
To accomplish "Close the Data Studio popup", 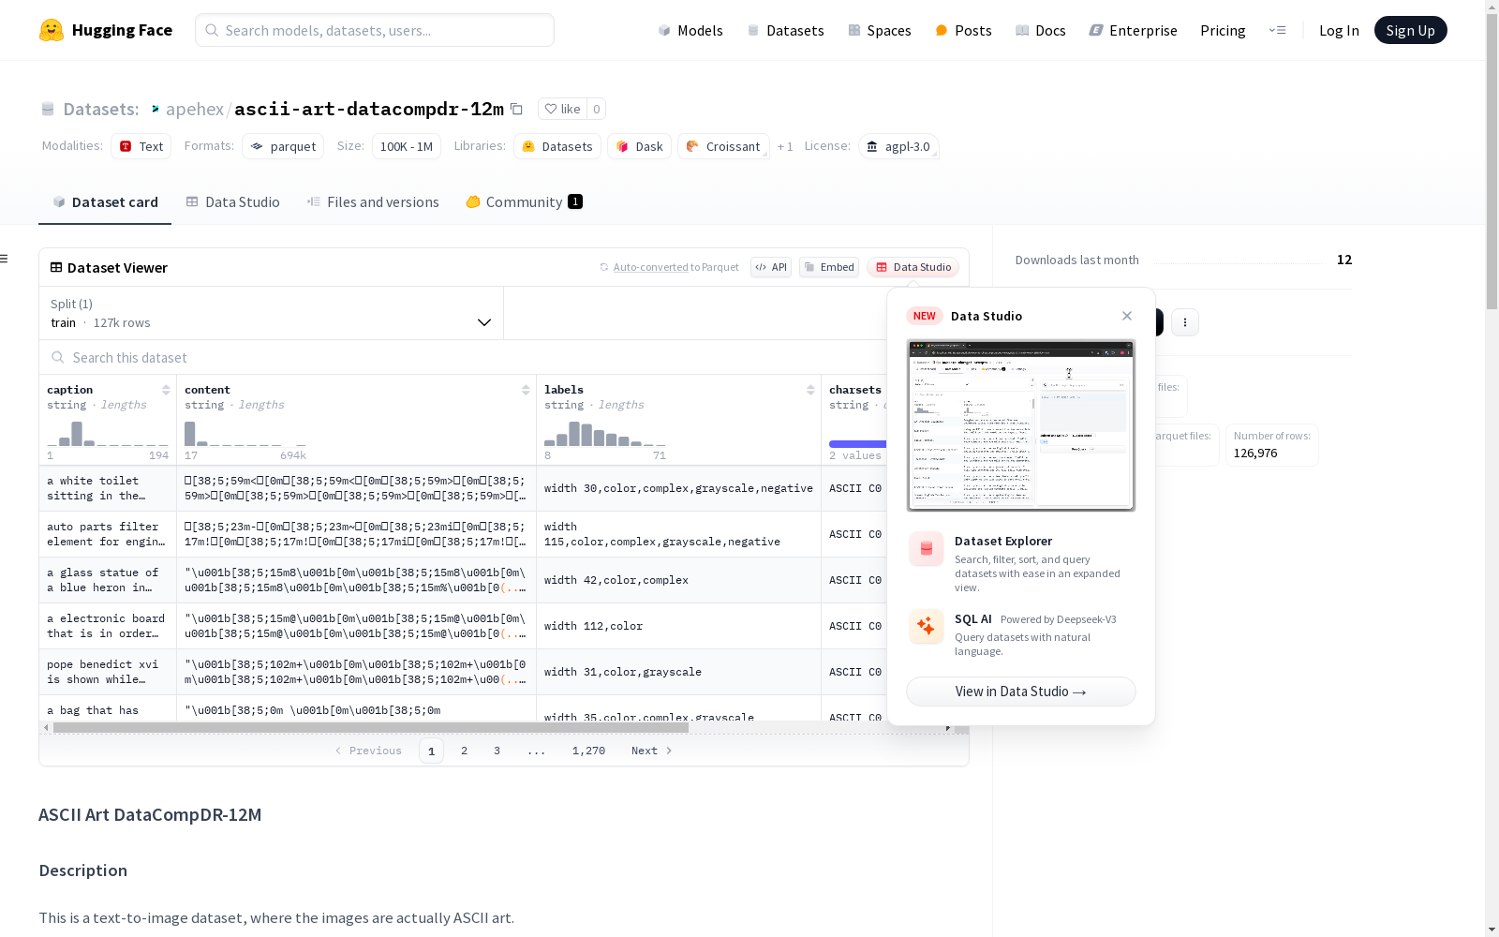I will (x=1127, y=316).
